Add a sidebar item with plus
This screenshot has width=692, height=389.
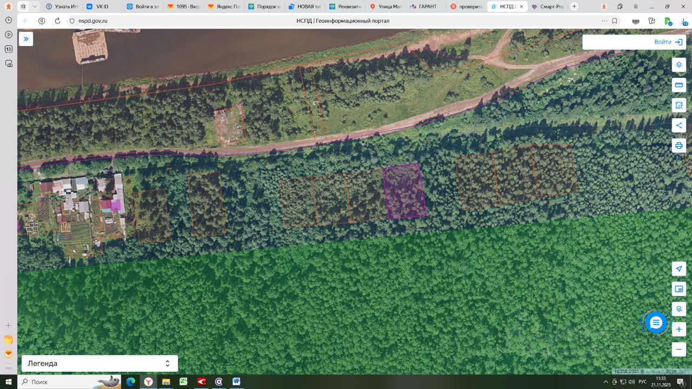9,325
